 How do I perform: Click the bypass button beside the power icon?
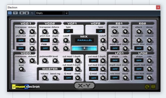point(15,13)
